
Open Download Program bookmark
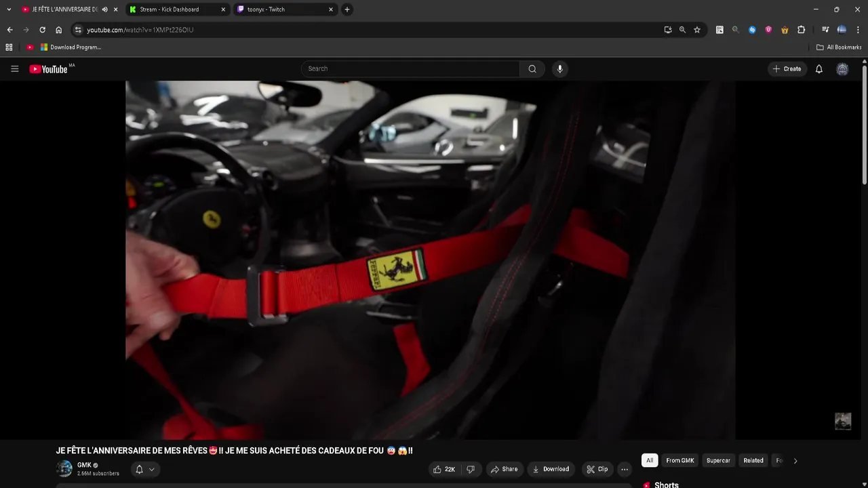point(71,47)
